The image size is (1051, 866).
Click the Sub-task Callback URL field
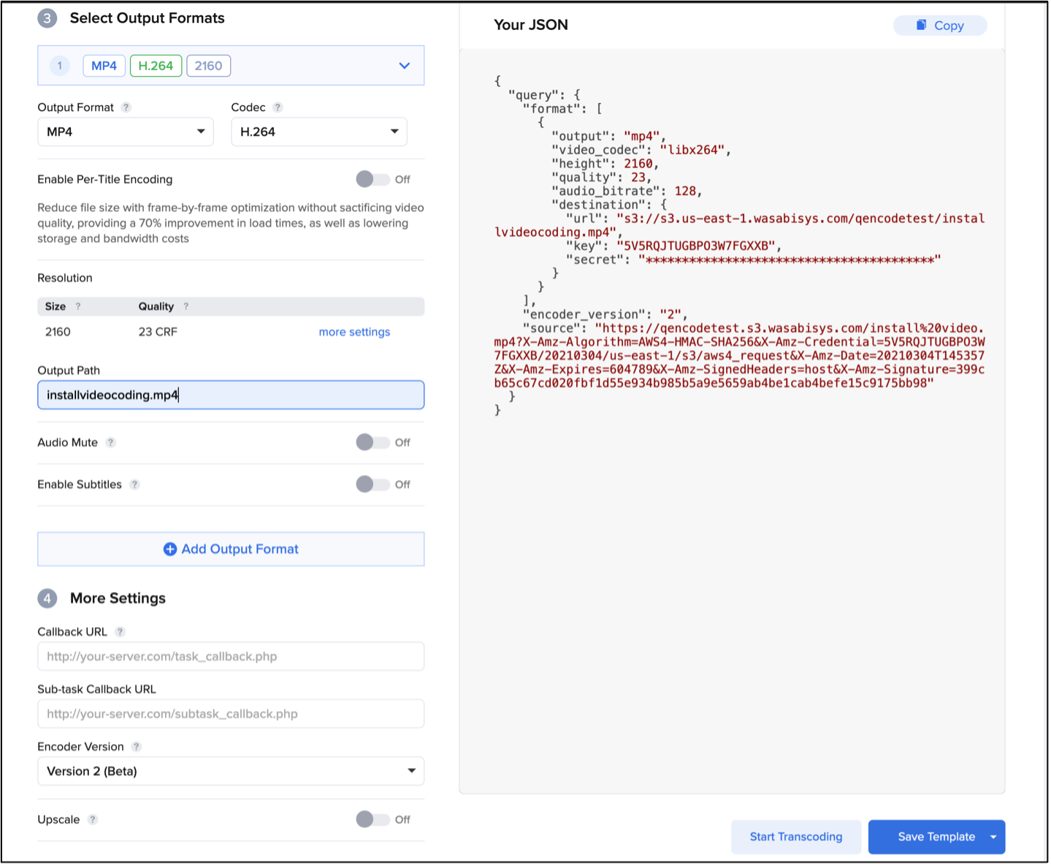[231, 715]
